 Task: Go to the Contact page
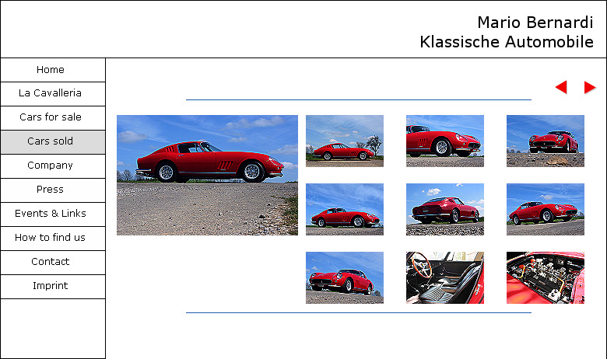point(53,263)
